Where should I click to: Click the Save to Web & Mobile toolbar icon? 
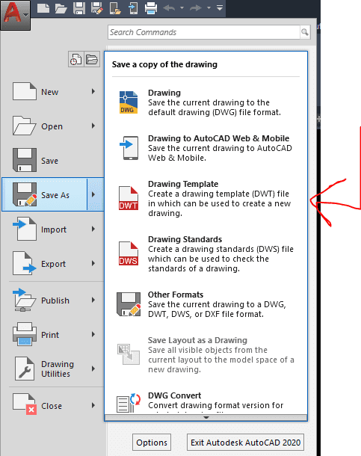pyautogui.click(x=133, y=8)
